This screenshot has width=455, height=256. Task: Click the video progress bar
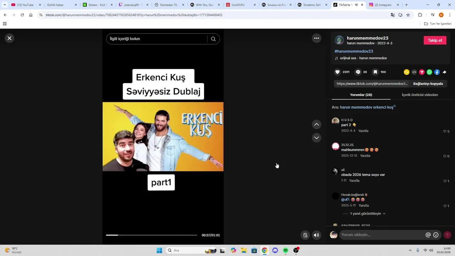tap(151, 235)
